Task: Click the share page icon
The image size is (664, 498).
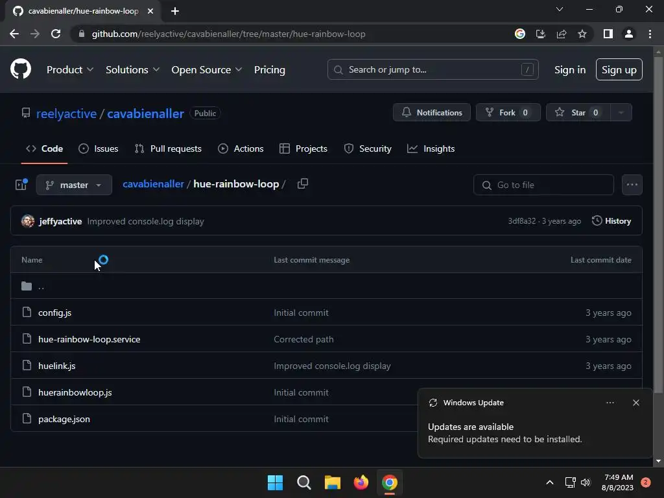Action: tap(562, 34)
